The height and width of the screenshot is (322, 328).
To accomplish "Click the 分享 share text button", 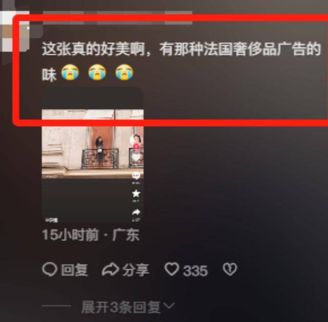I will 136,270.
